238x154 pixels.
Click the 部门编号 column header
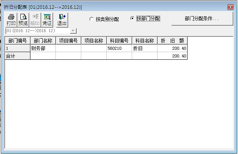[x=17, y=41]
